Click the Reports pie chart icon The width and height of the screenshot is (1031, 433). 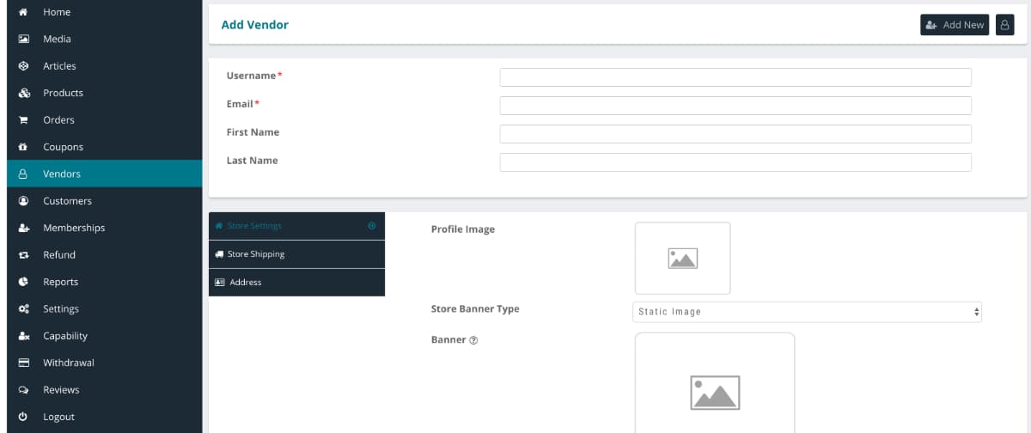(24, 282)
